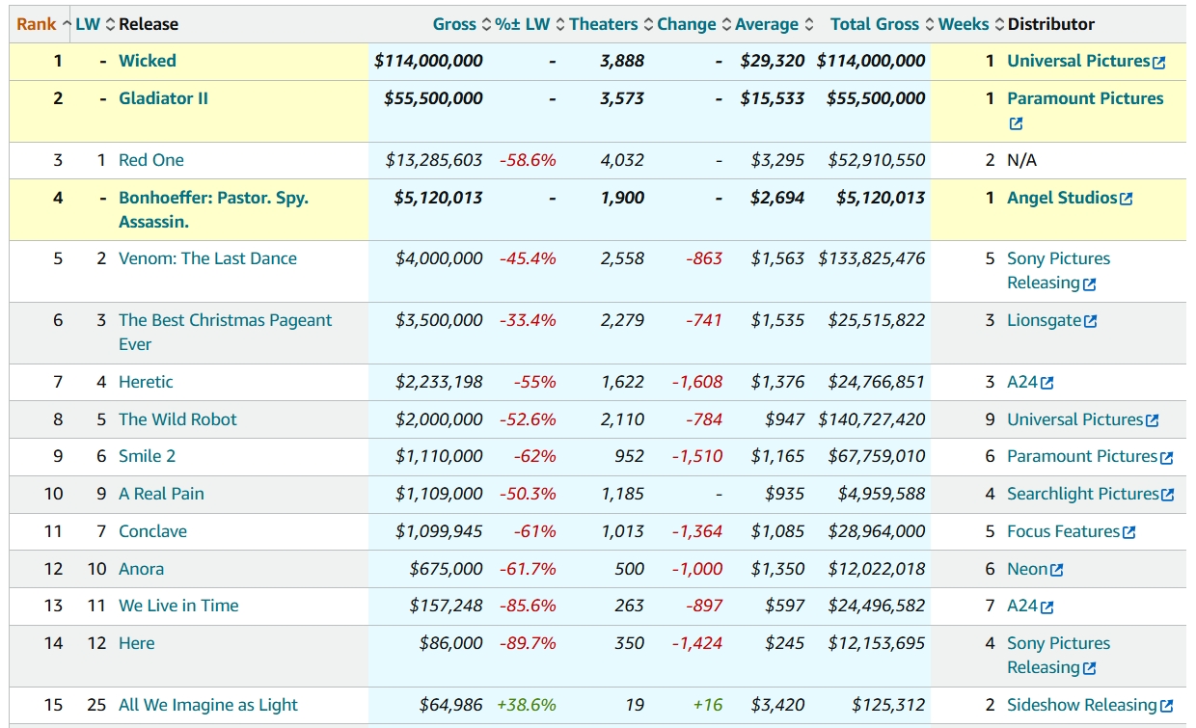Open The Best Christmas Pageant Ever link
The width and height of the screenshot is (1196, 728).
pos(225,333)
